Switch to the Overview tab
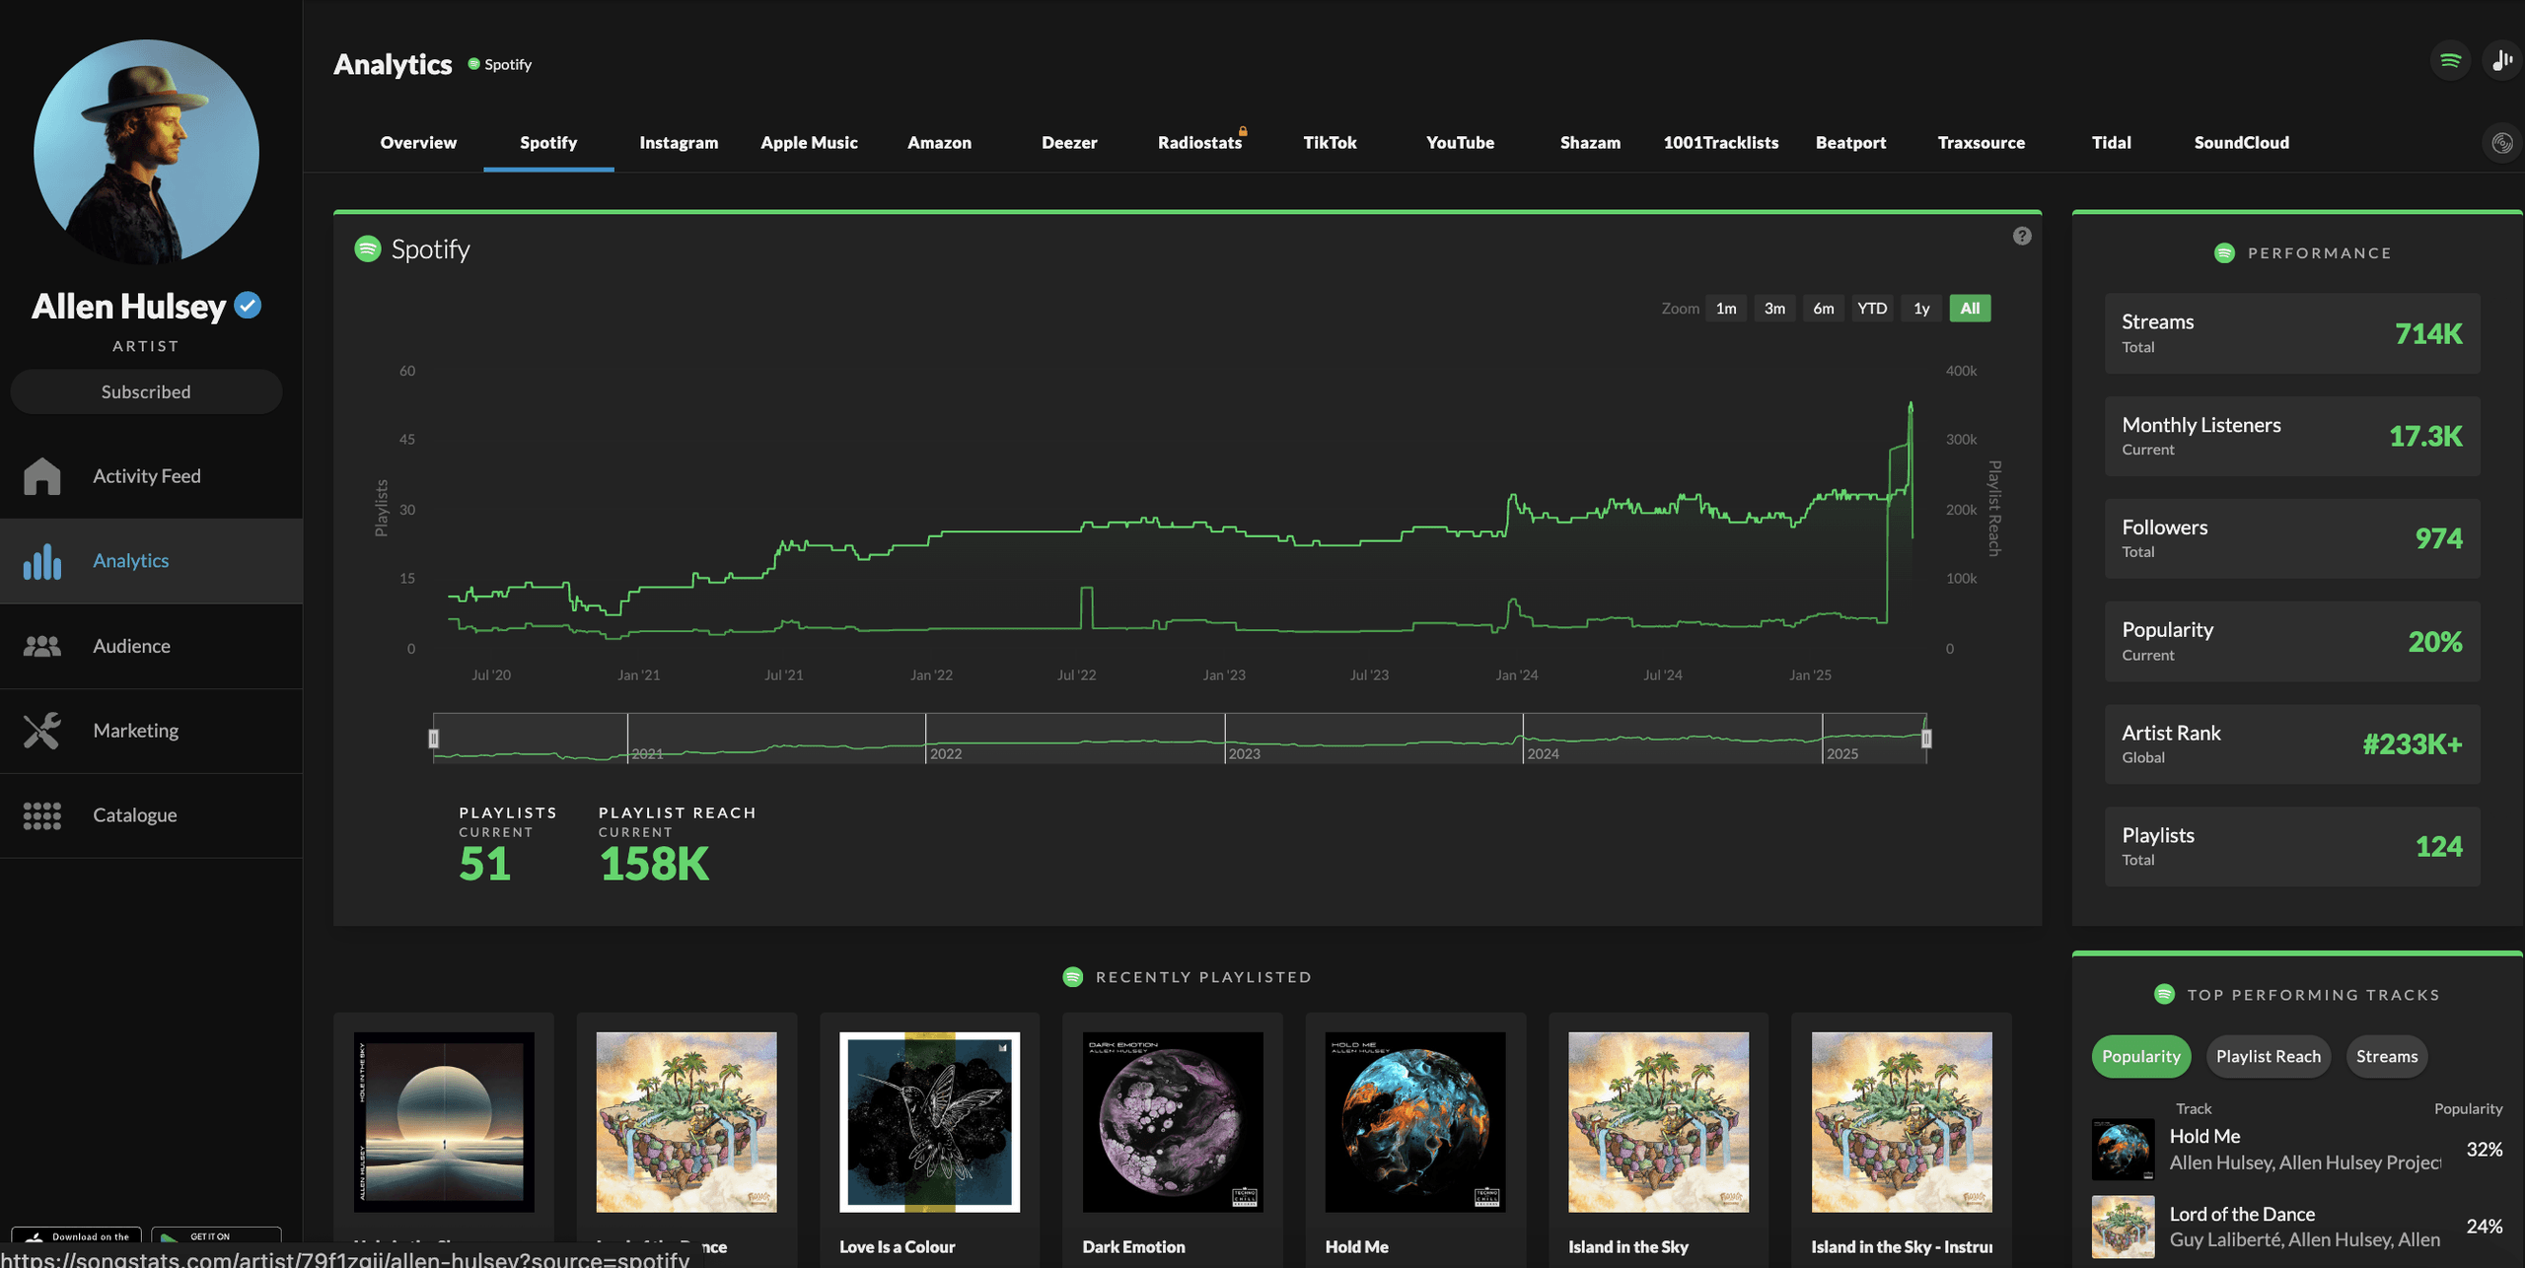This screenshot has width=2525, height=1268. pyautogui.click(x=418, y=143)
